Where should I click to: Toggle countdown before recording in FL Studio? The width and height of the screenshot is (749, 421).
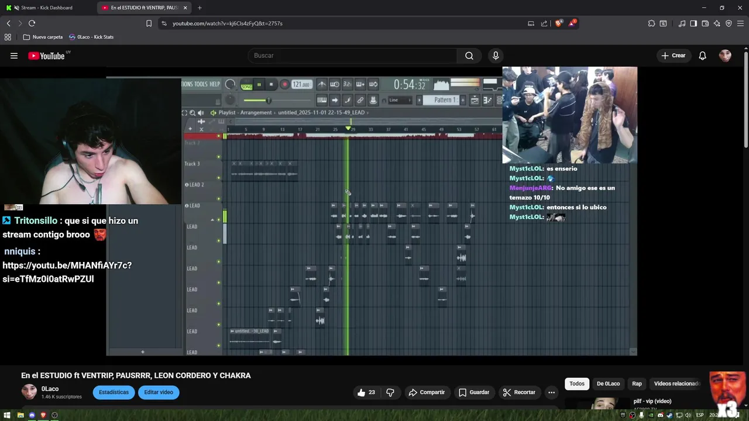(347, 85)
